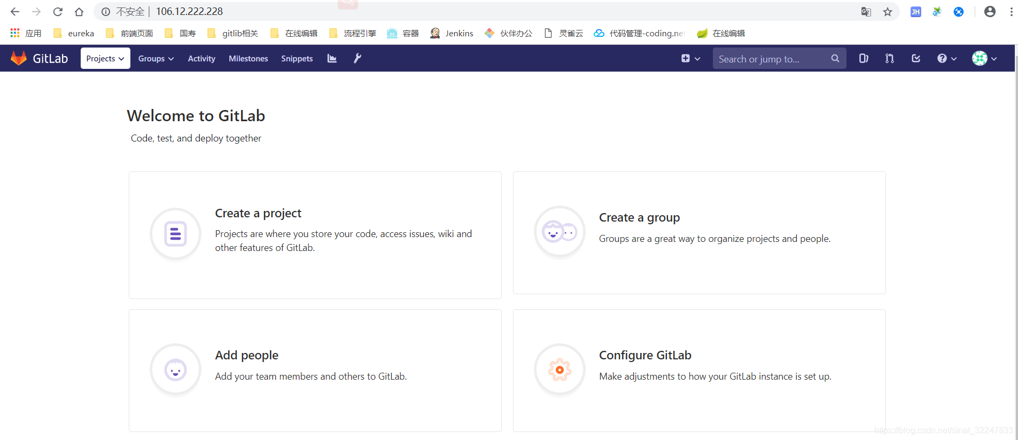Open the instance statistics chart icon
The width and height of the screenshot is (1018, 440).
(x=332, y=58)
